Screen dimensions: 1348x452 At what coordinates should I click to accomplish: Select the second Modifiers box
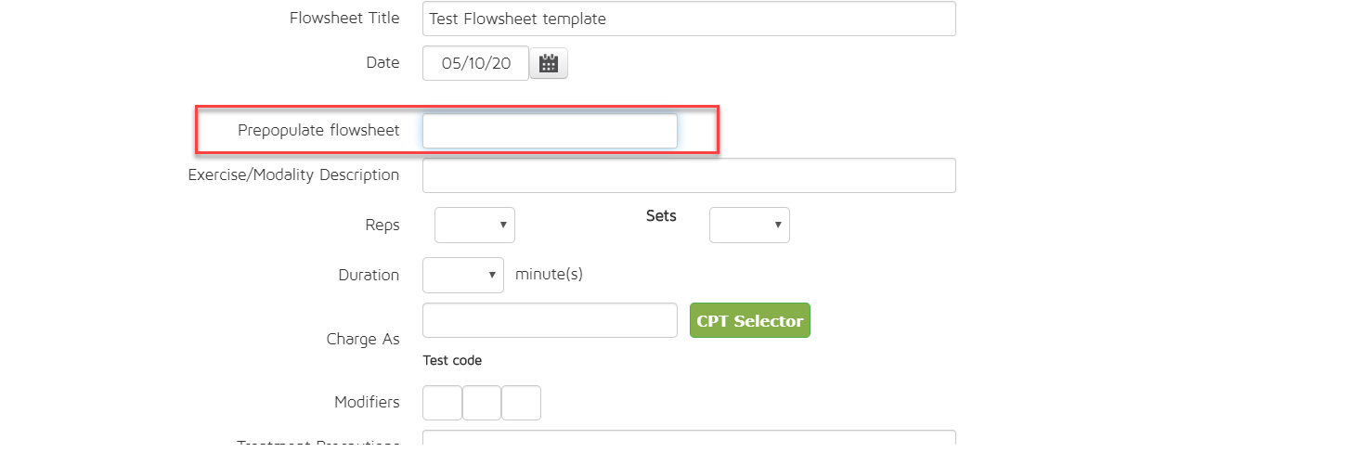[482, 403]
